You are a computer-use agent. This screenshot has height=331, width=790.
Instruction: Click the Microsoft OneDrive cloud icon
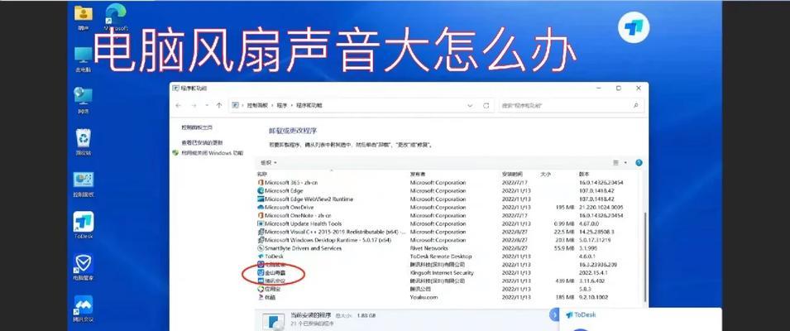261,207
